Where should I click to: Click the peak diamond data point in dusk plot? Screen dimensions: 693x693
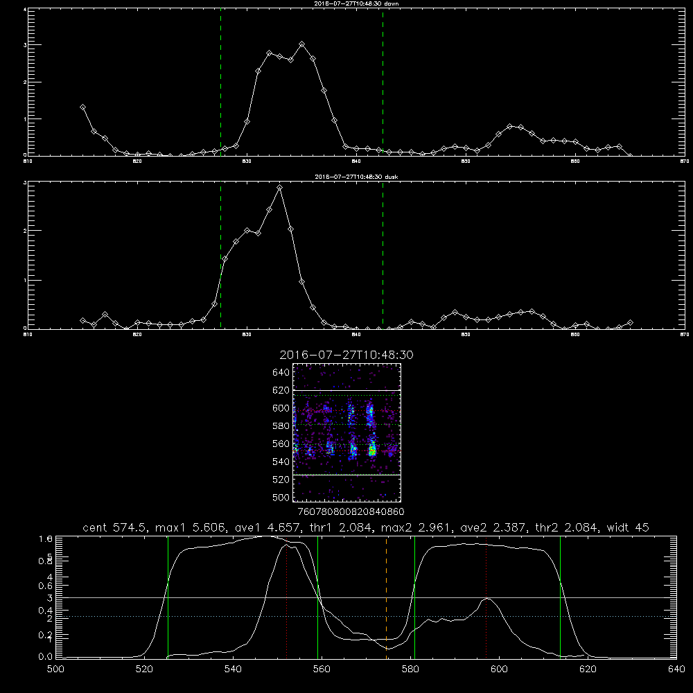(279, 188)
